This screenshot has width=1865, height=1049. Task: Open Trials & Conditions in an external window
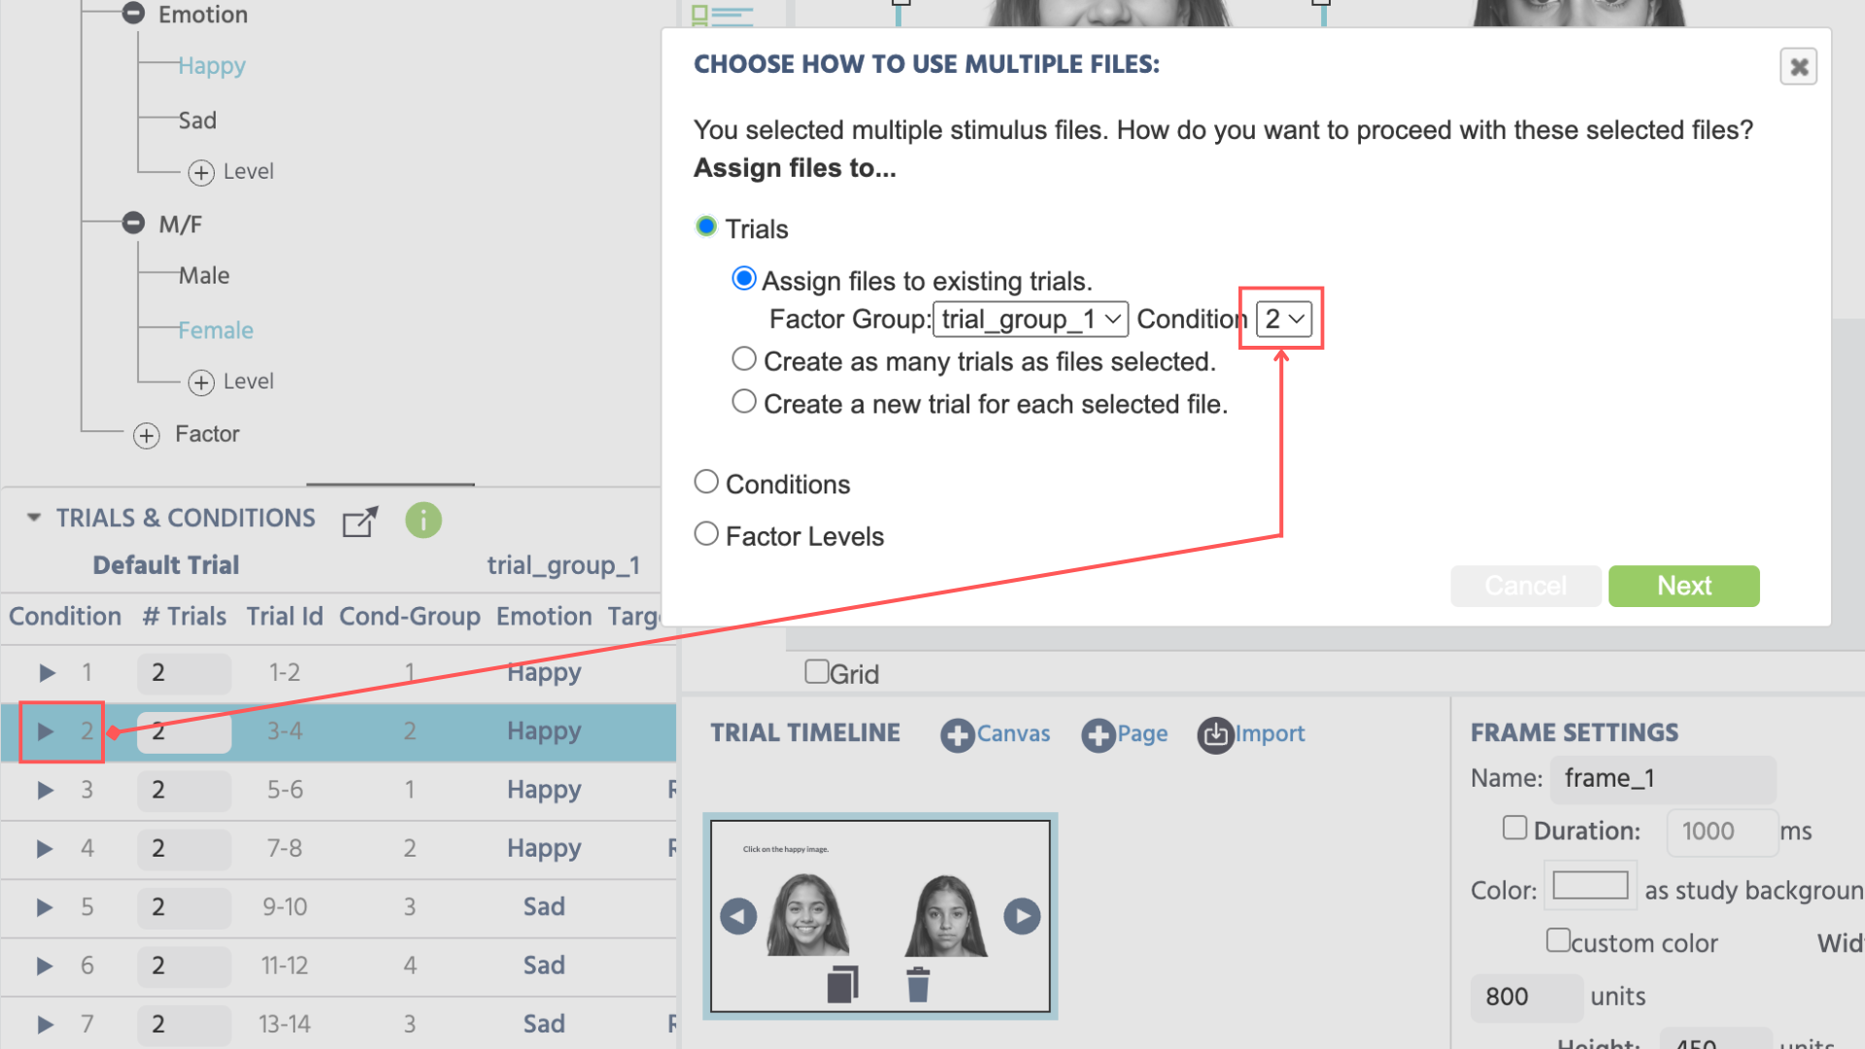[x=359, y=522]
